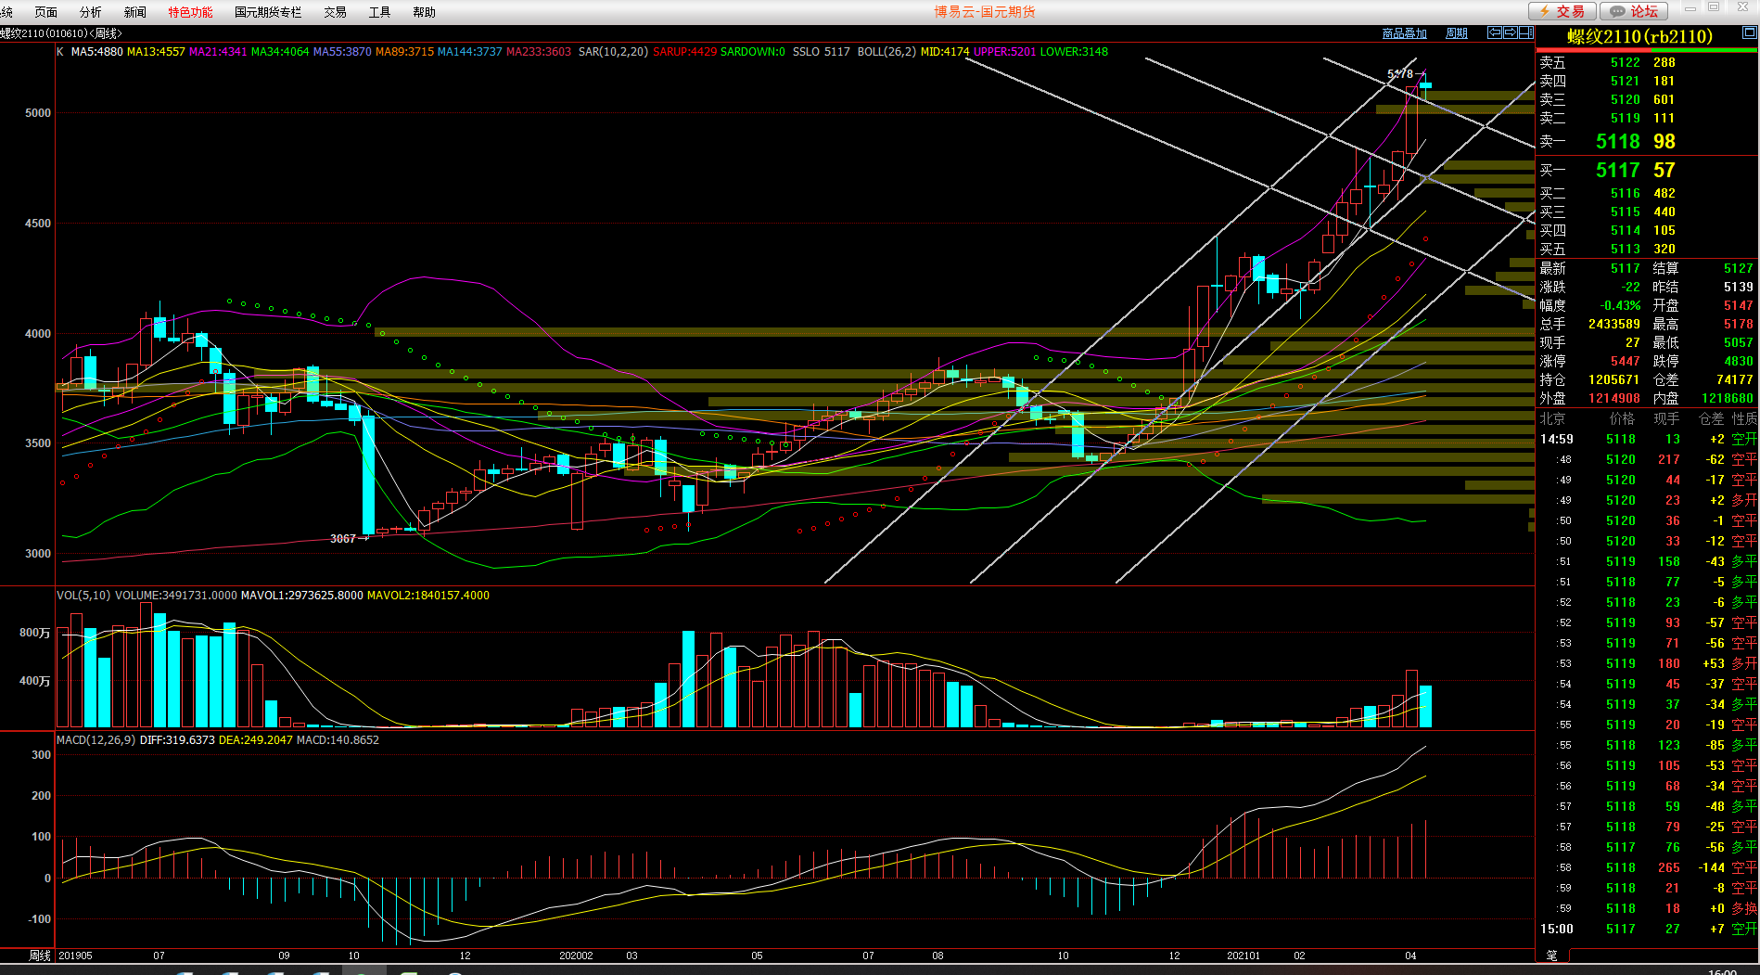Click the 卖四 5121 ask row
Screen dimensions: 1760x975
(x=1647, y=82)
